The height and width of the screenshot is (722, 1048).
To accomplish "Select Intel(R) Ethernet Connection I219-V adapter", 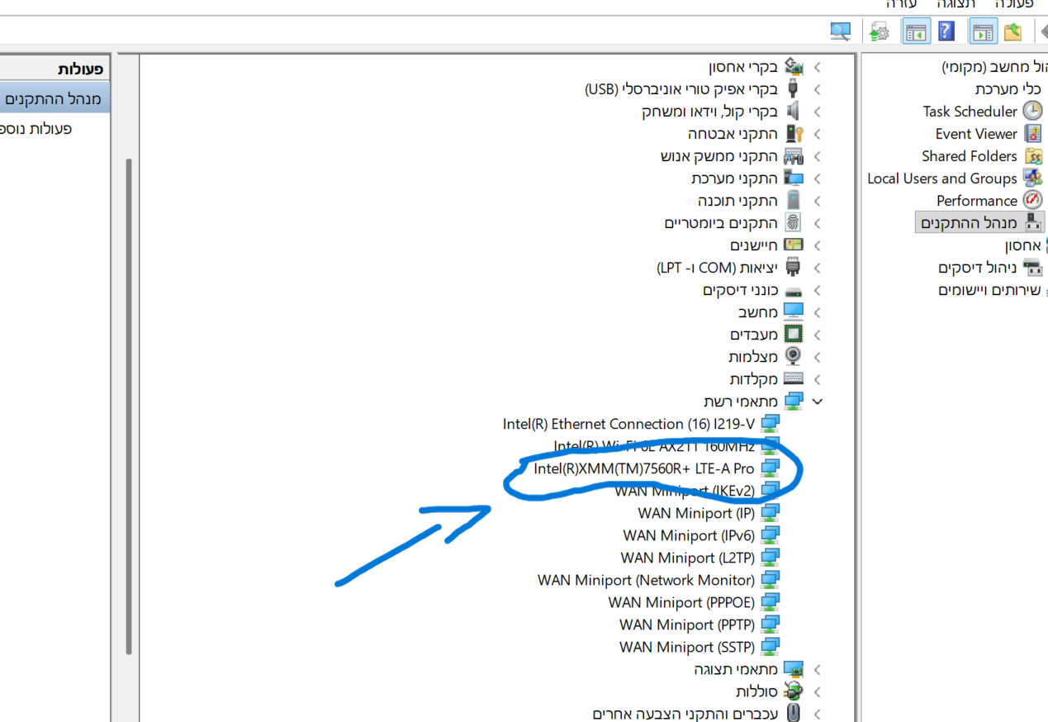I will [x=628, y=424].
